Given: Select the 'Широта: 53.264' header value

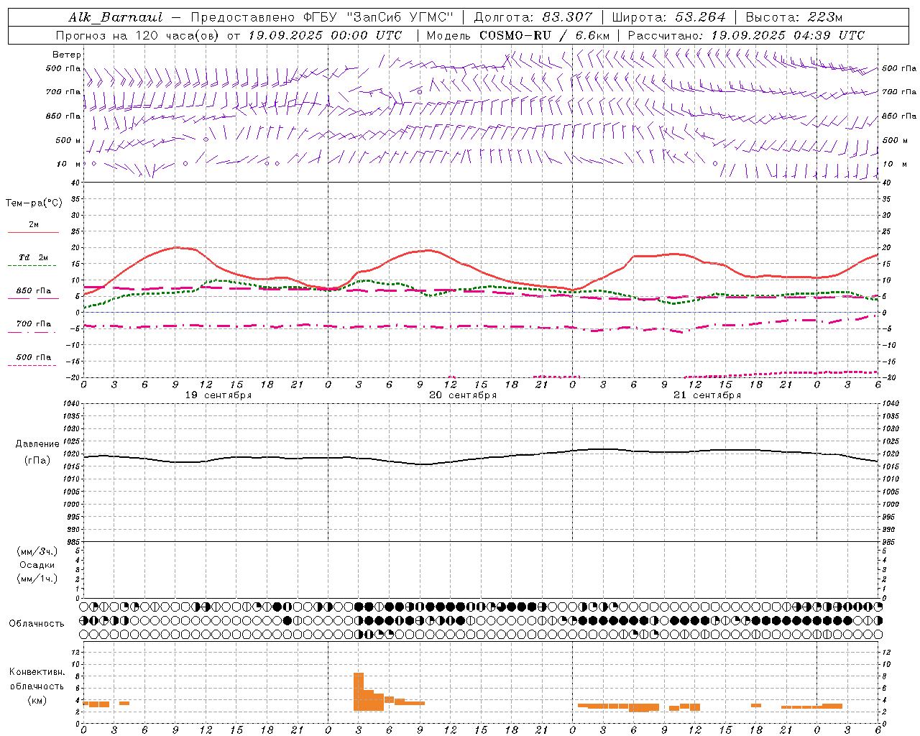Looking at the screenshot, I should point(668,17).
